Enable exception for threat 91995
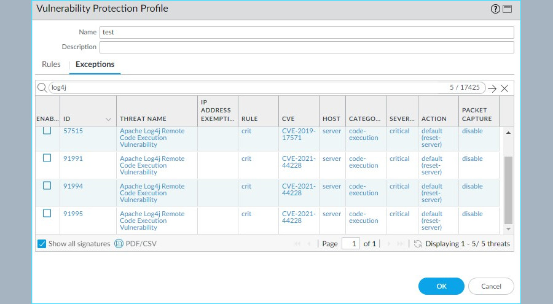 [x=47, y=213]
